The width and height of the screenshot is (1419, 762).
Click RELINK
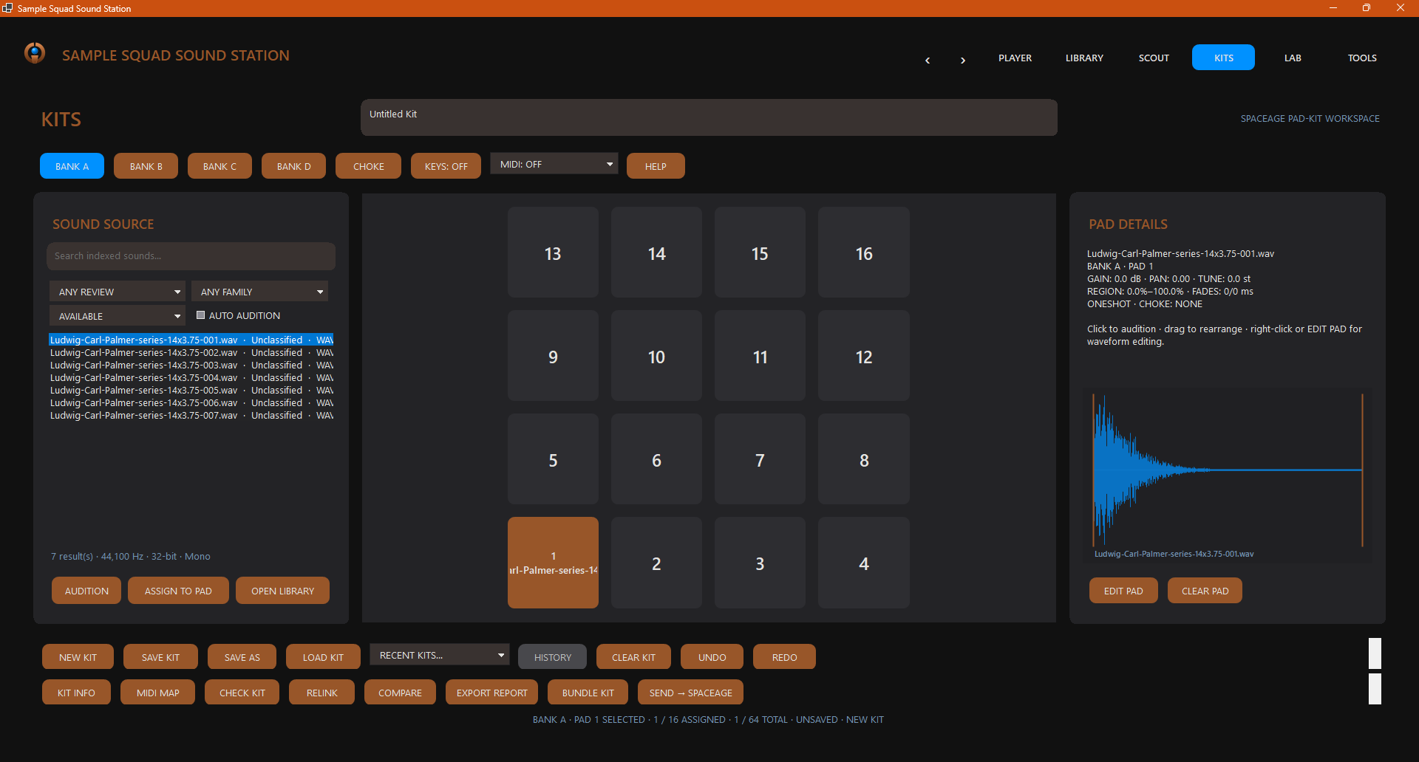(x=321, y=693)
